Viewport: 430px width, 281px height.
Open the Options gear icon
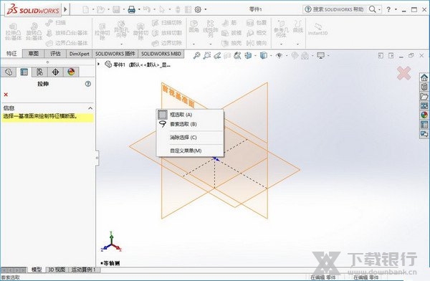pos(198,9)
